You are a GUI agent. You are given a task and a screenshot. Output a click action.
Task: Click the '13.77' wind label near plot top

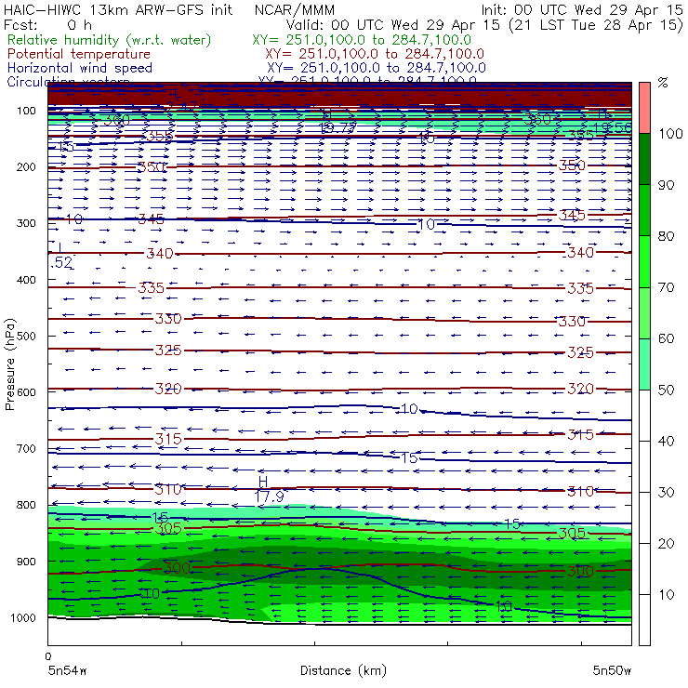[337, 128]
